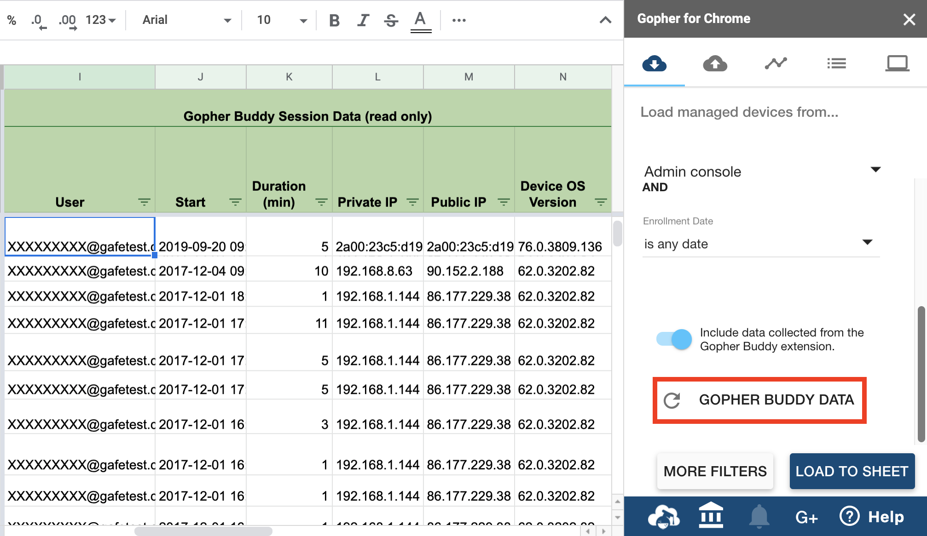Open the text color picker

(x=420, y=20)
